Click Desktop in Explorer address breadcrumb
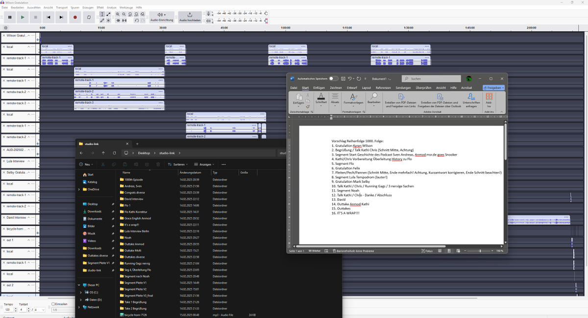The image size is (588, 318). pyautogui.click(x=144, y=153)
